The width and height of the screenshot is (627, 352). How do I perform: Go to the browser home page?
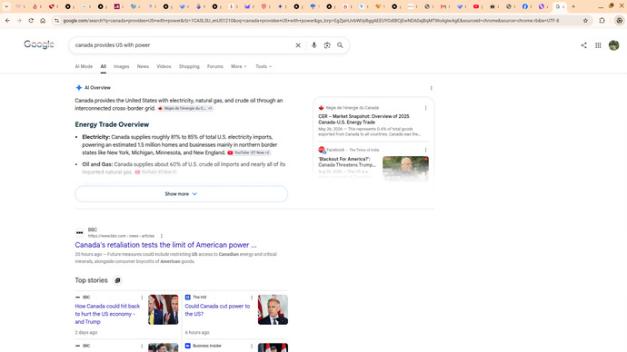click(x=43, y=20)
